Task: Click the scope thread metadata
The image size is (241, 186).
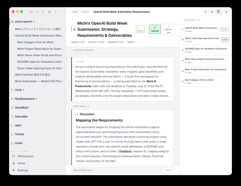Action: coord(78,42)
